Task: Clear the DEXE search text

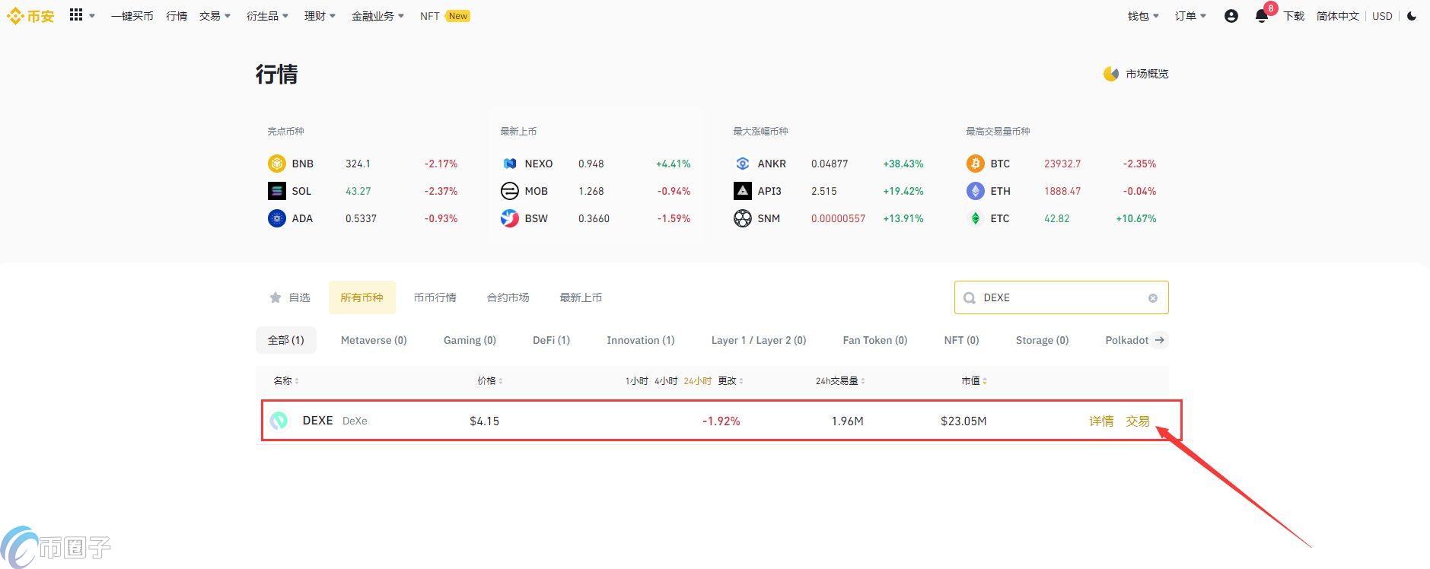Action: (1152, 298)
